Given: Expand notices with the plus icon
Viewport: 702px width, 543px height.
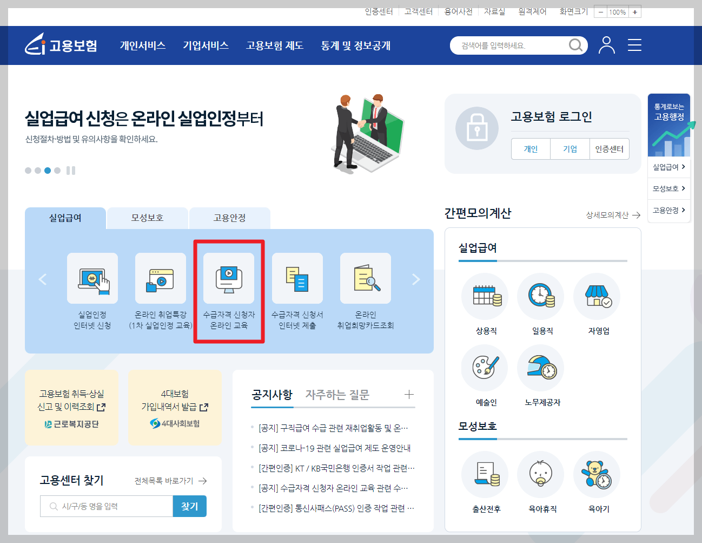Looking at the screenshot, I should point(409,394).
